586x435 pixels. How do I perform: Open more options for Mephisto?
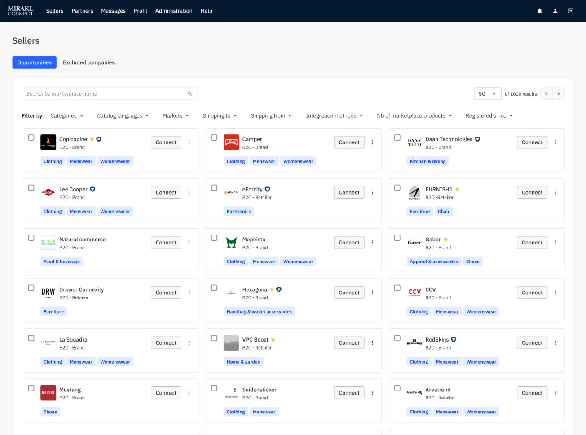(x=372, y=243)
